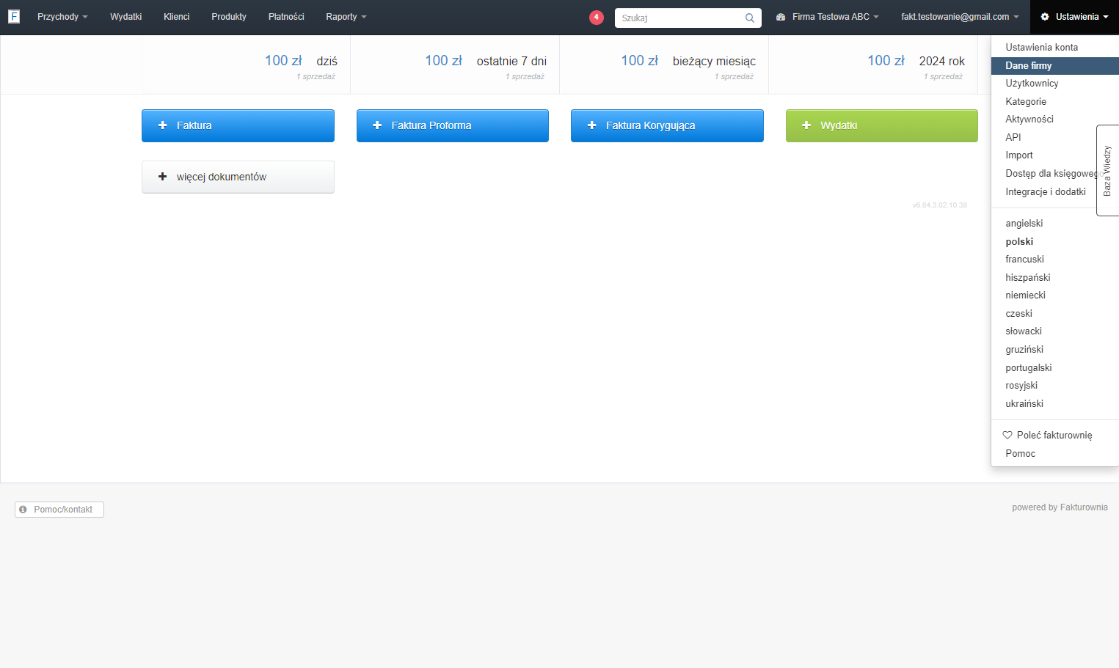Create a new Faktura Korygująca
This screenshot has height=668, width=1119.
click(667, 125)
